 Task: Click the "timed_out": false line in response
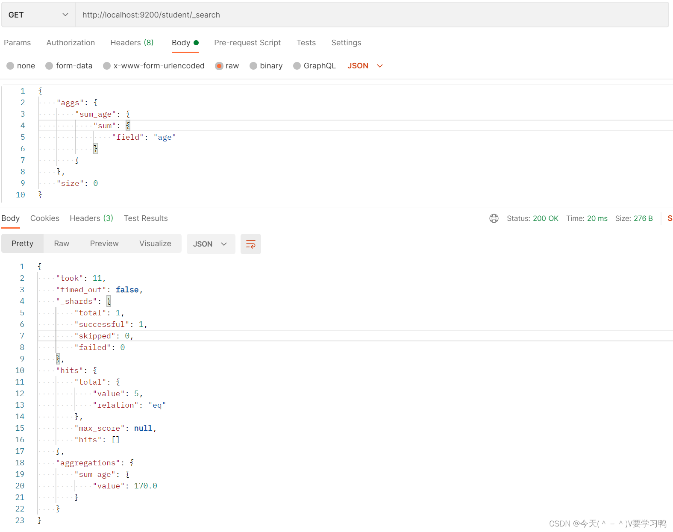pyautogui.click(x=99, y=290)
